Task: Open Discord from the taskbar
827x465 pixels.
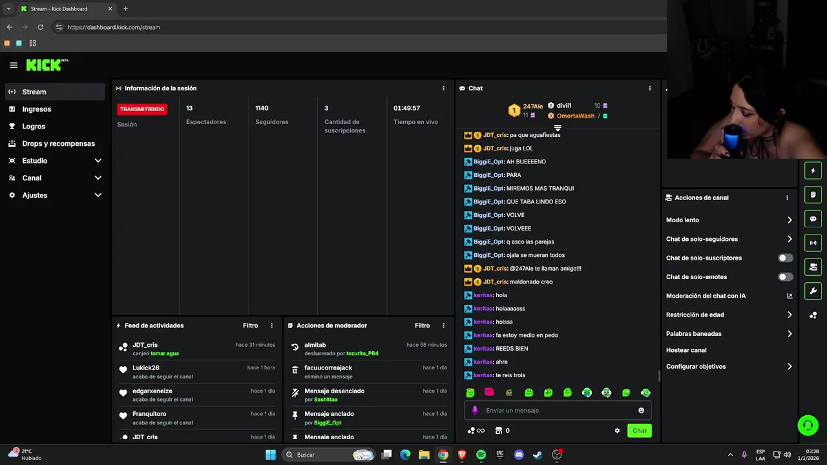Action: [519, 455]
